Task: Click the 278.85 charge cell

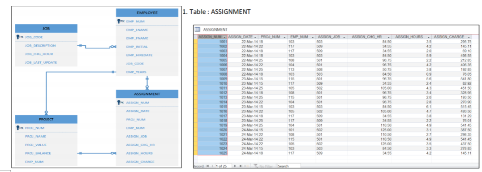Action: (452, 148)
